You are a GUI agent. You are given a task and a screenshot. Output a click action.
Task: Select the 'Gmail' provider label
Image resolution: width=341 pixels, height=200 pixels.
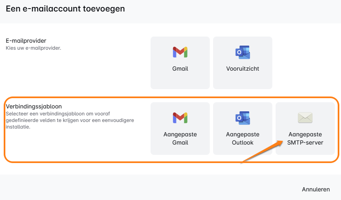[180, 69]
